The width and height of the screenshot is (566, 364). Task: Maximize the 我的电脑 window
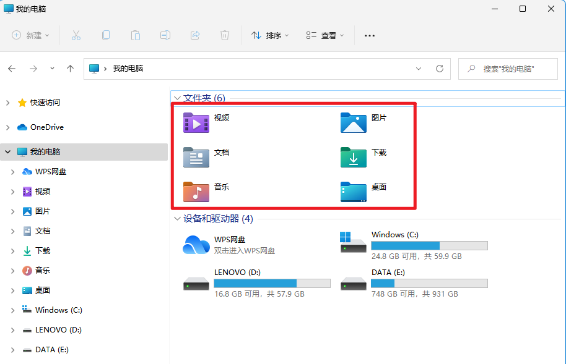pos(522,9)
